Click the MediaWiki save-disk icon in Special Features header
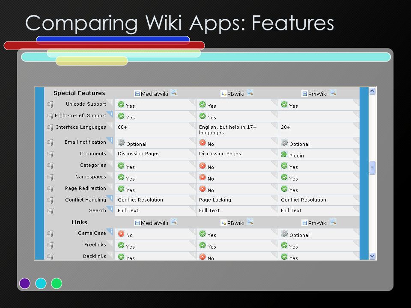Screen dimensions: 411x308 (137, 94)
